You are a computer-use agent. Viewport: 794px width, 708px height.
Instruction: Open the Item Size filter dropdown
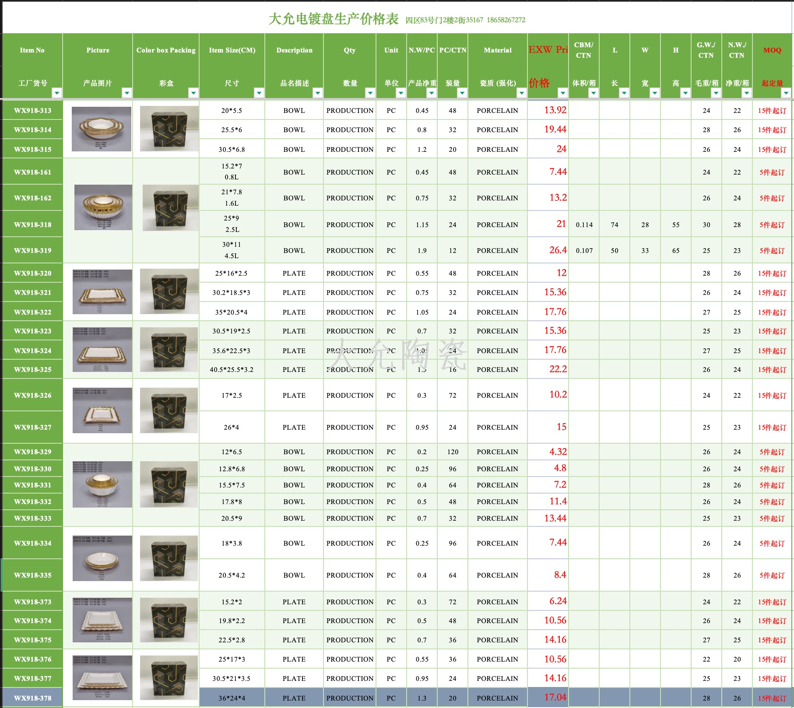pyautogui.click(x=259, y=93)
